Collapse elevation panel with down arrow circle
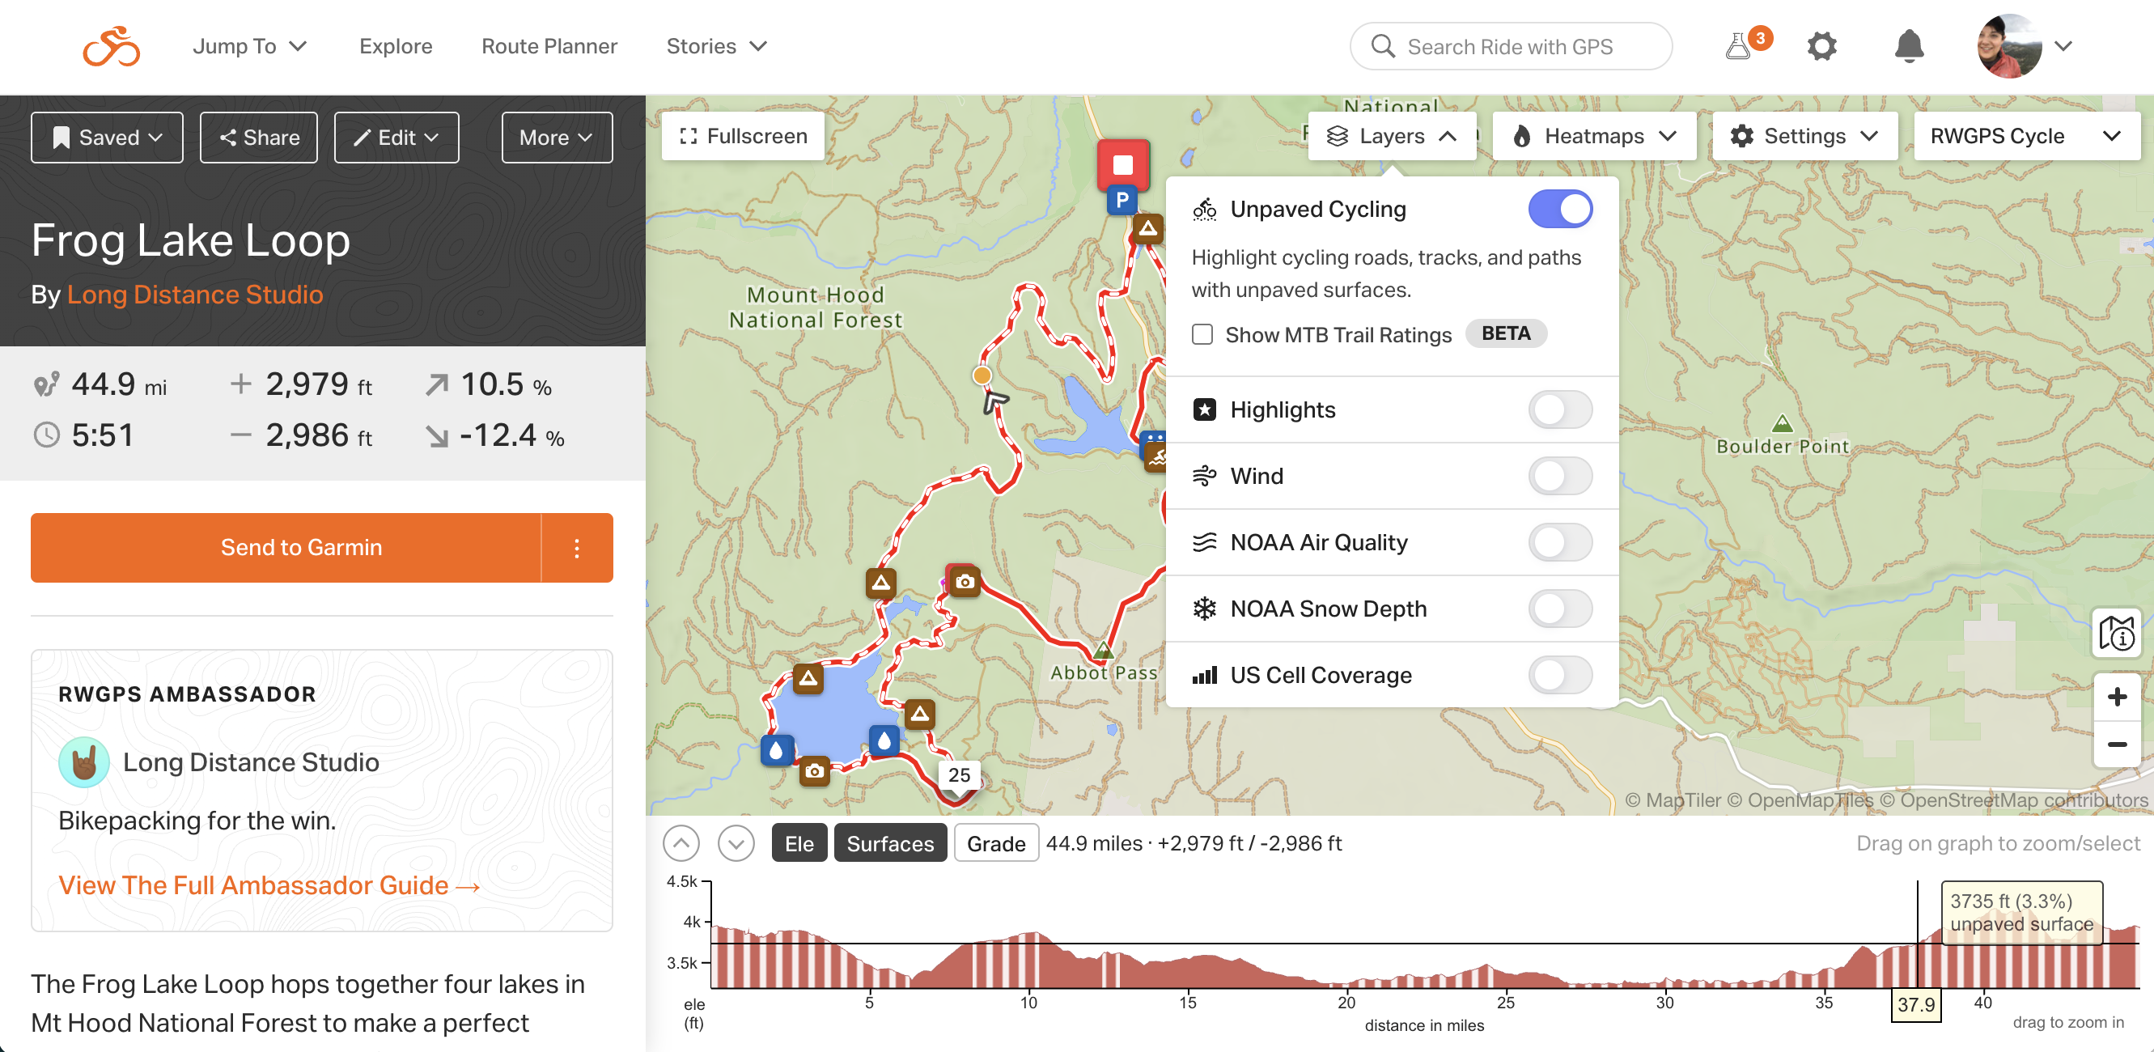This screenshot has height=1052, width=2154. (735, 843)
